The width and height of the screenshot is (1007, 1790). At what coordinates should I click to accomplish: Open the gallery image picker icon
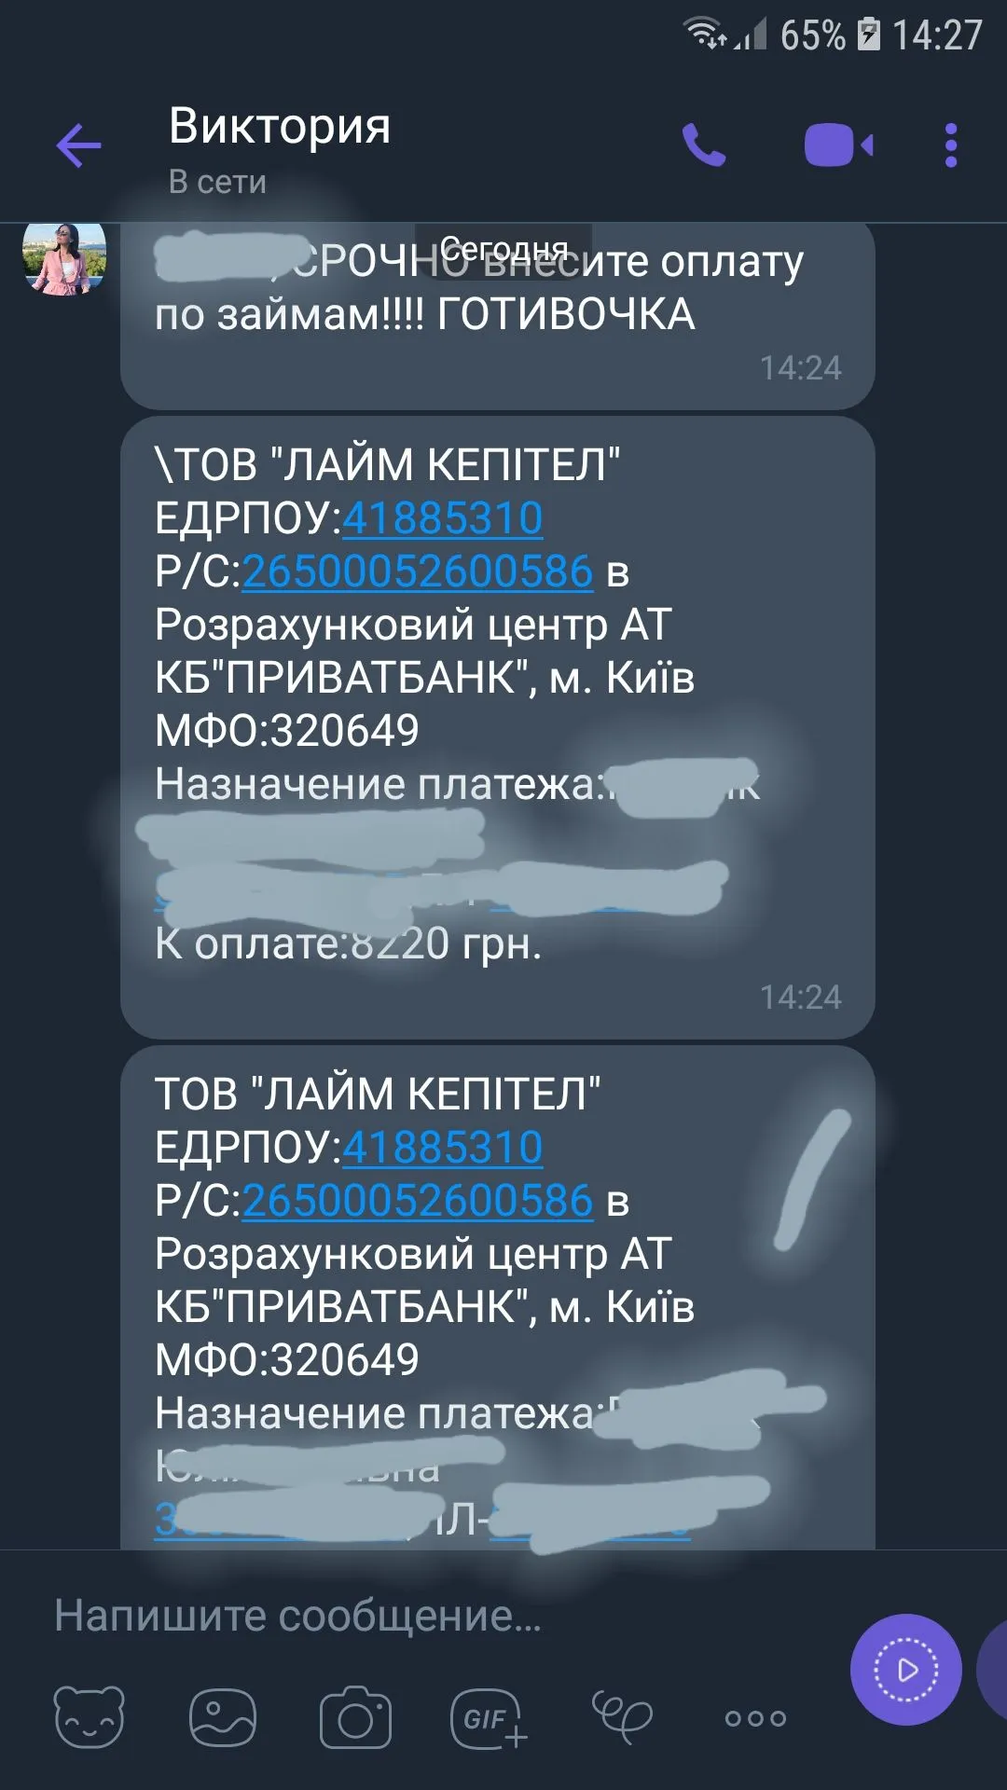coord(222,1716)
